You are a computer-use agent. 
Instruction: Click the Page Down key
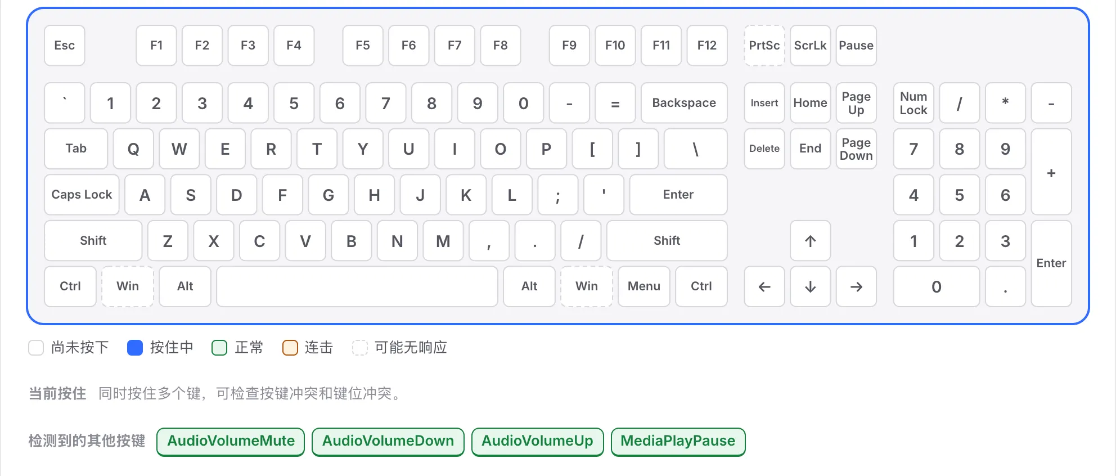click(x=856, y=149)
